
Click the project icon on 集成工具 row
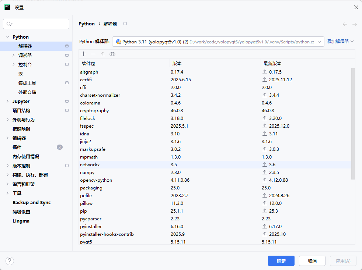67,83
